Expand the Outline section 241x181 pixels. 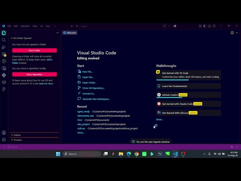pyautogui.click(x=34, y=135)
